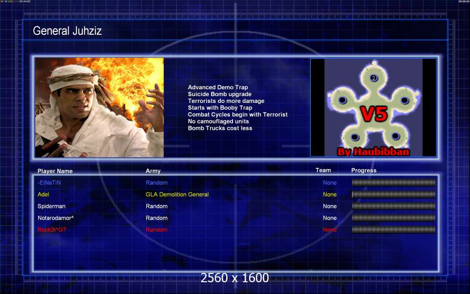The width and height of the screenshot is (470, 294).
Task: Click the Player Name column header
Action: [55, 171]
